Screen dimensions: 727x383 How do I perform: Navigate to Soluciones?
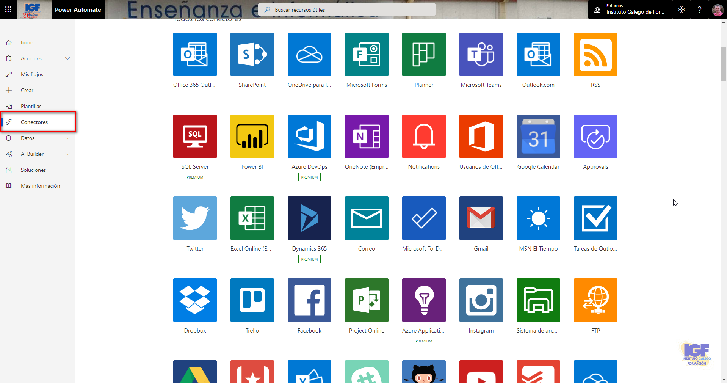(x=33, y=170)
